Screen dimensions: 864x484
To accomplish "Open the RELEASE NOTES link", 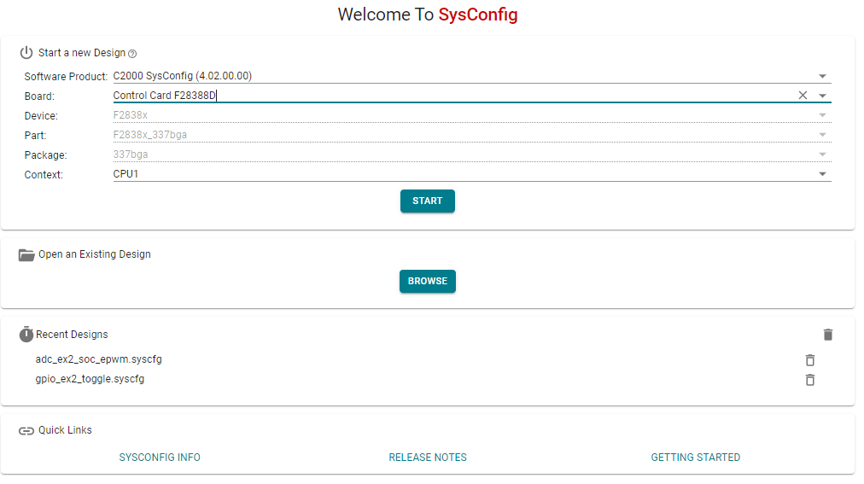I will (428, 458).
